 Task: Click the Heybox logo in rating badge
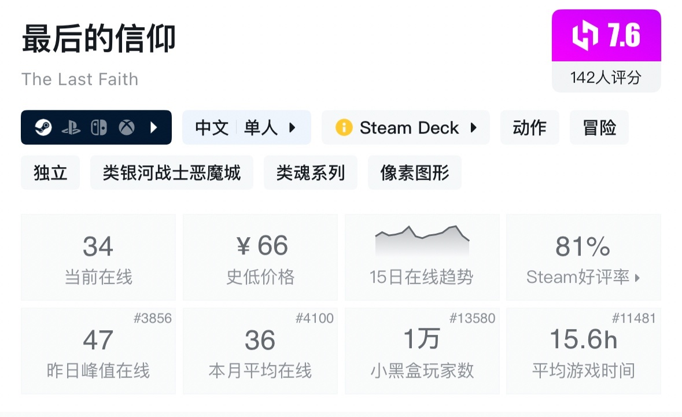(x=585, y=36)
